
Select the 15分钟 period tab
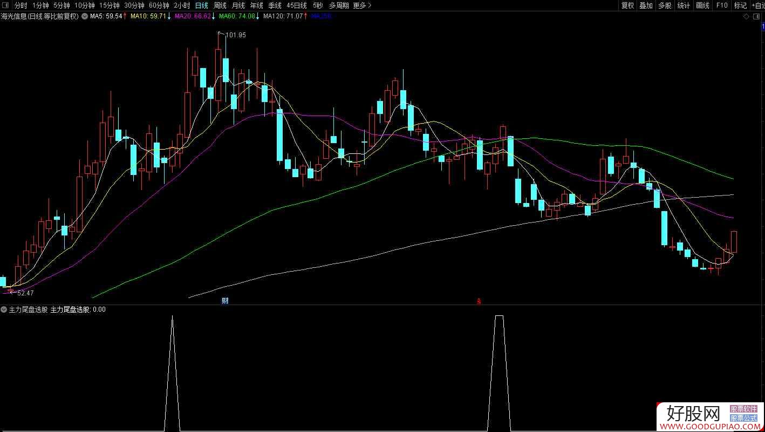click(x=110, y=5)
